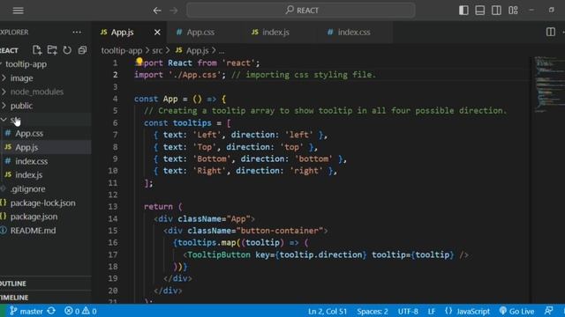Change the UTF-8 file encoding
This screenshot has height=317, width=565.
[408, 311]
